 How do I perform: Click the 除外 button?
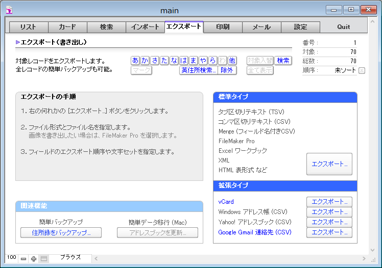(x=227, y=70)
